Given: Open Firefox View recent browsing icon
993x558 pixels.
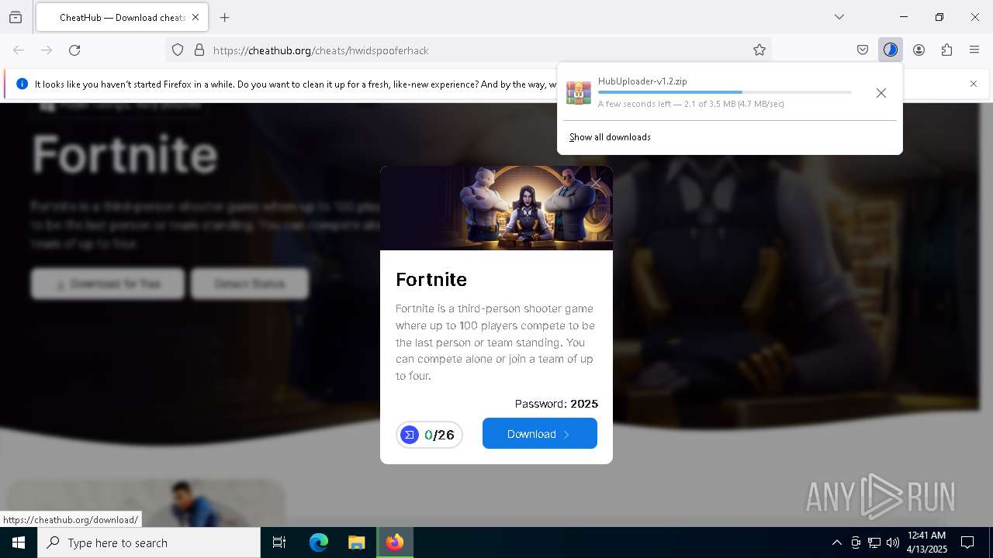Looking at the screenshot, I should coord(16,17).
